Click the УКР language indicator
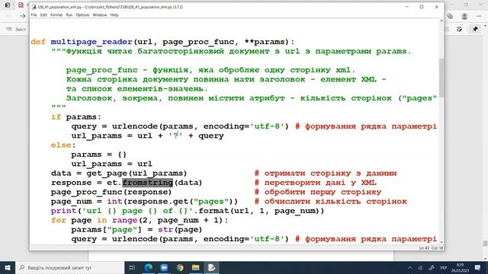This screenshot has height=274, width=488. [443, 268]
